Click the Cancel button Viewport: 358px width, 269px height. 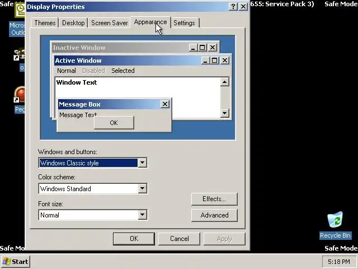pos(179,239)
